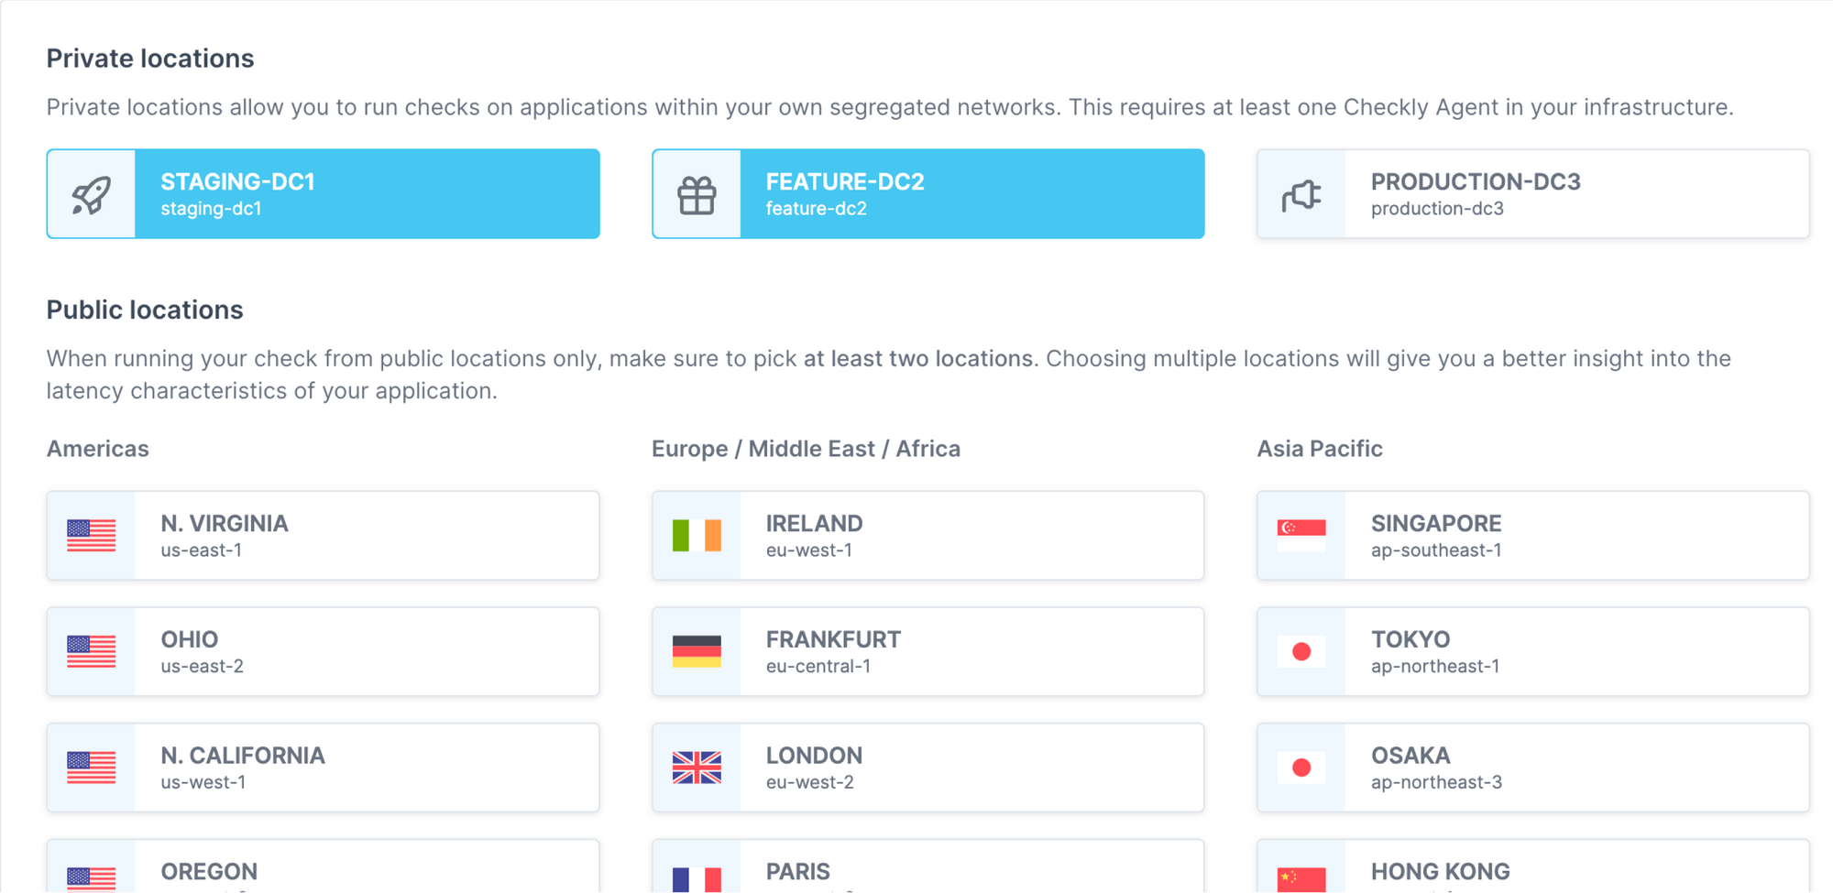The image size is (1833, 893).
Task: Deselect the FEATURE-DC2 private location
Action: (x=971, y=194)
